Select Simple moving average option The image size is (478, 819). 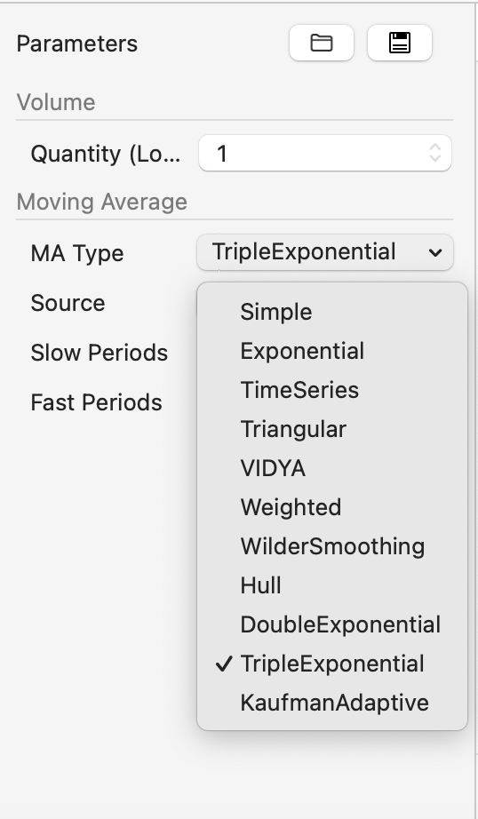pos(332,312)
